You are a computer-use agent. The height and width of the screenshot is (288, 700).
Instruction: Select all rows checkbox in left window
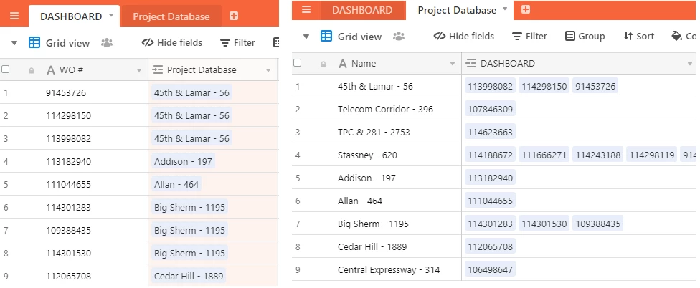coord(5,69)
